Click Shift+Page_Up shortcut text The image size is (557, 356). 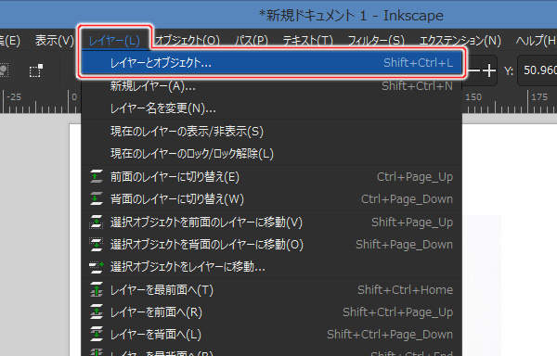pos(412,222)
